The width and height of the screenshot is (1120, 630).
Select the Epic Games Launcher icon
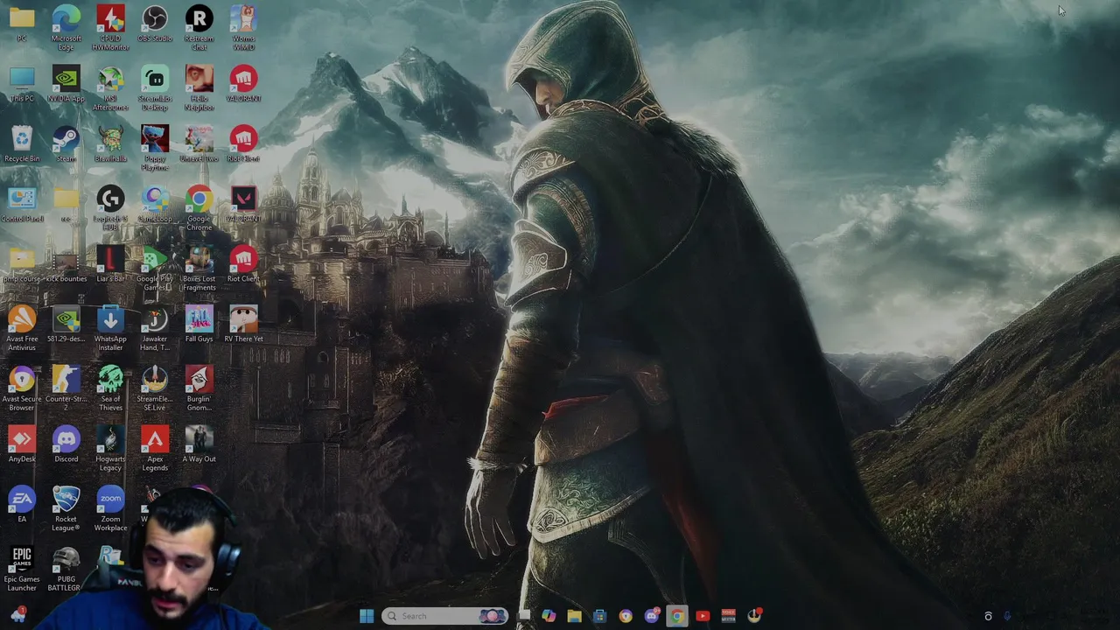[22, 569]
